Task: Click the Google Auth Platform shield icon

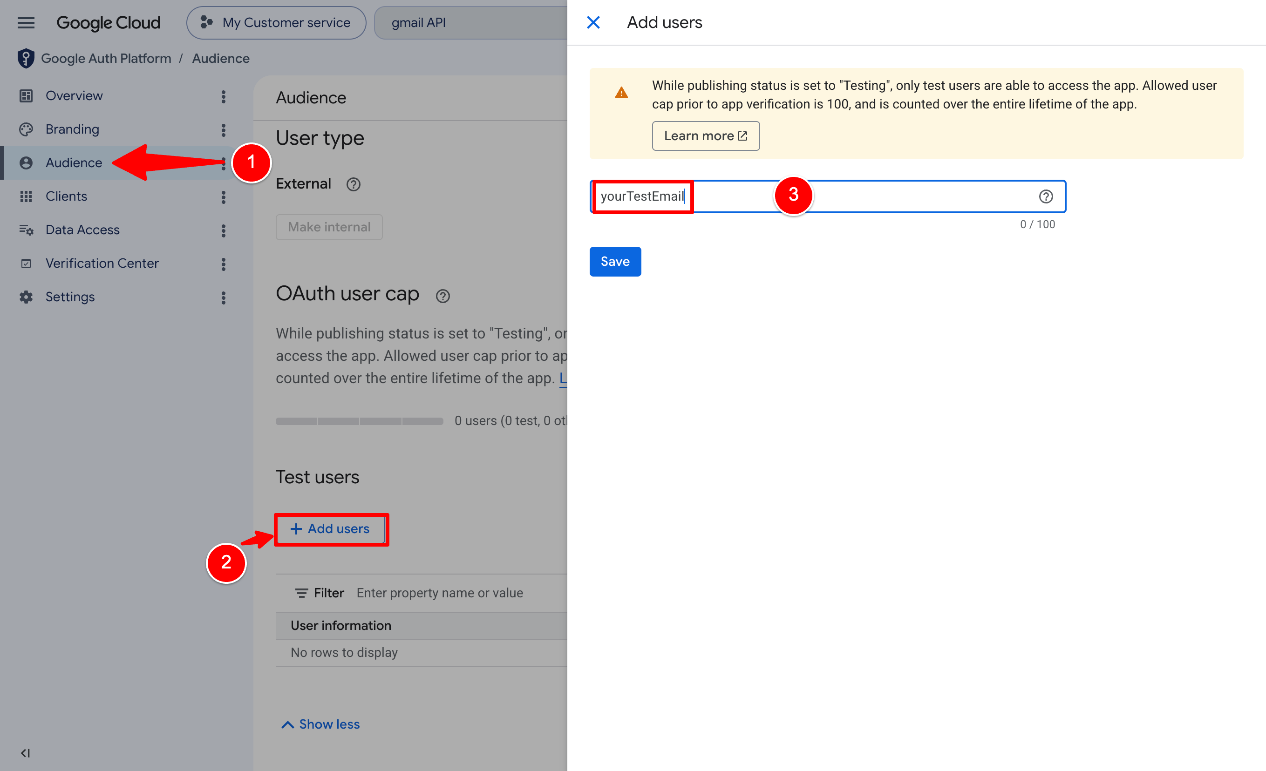Action: 26,59
